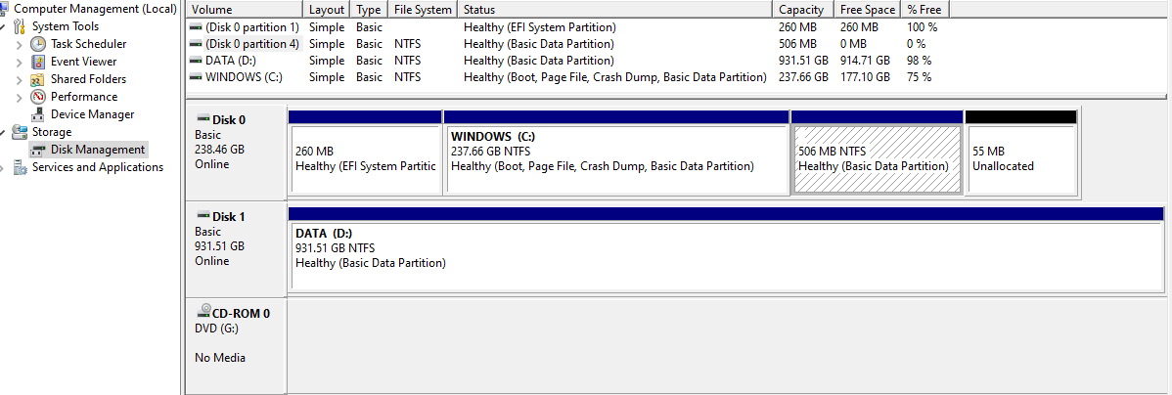Viewport: 1172px width, 395px height.
Task: Click the Disk Management icon in tree
Action: pos(38,150)
